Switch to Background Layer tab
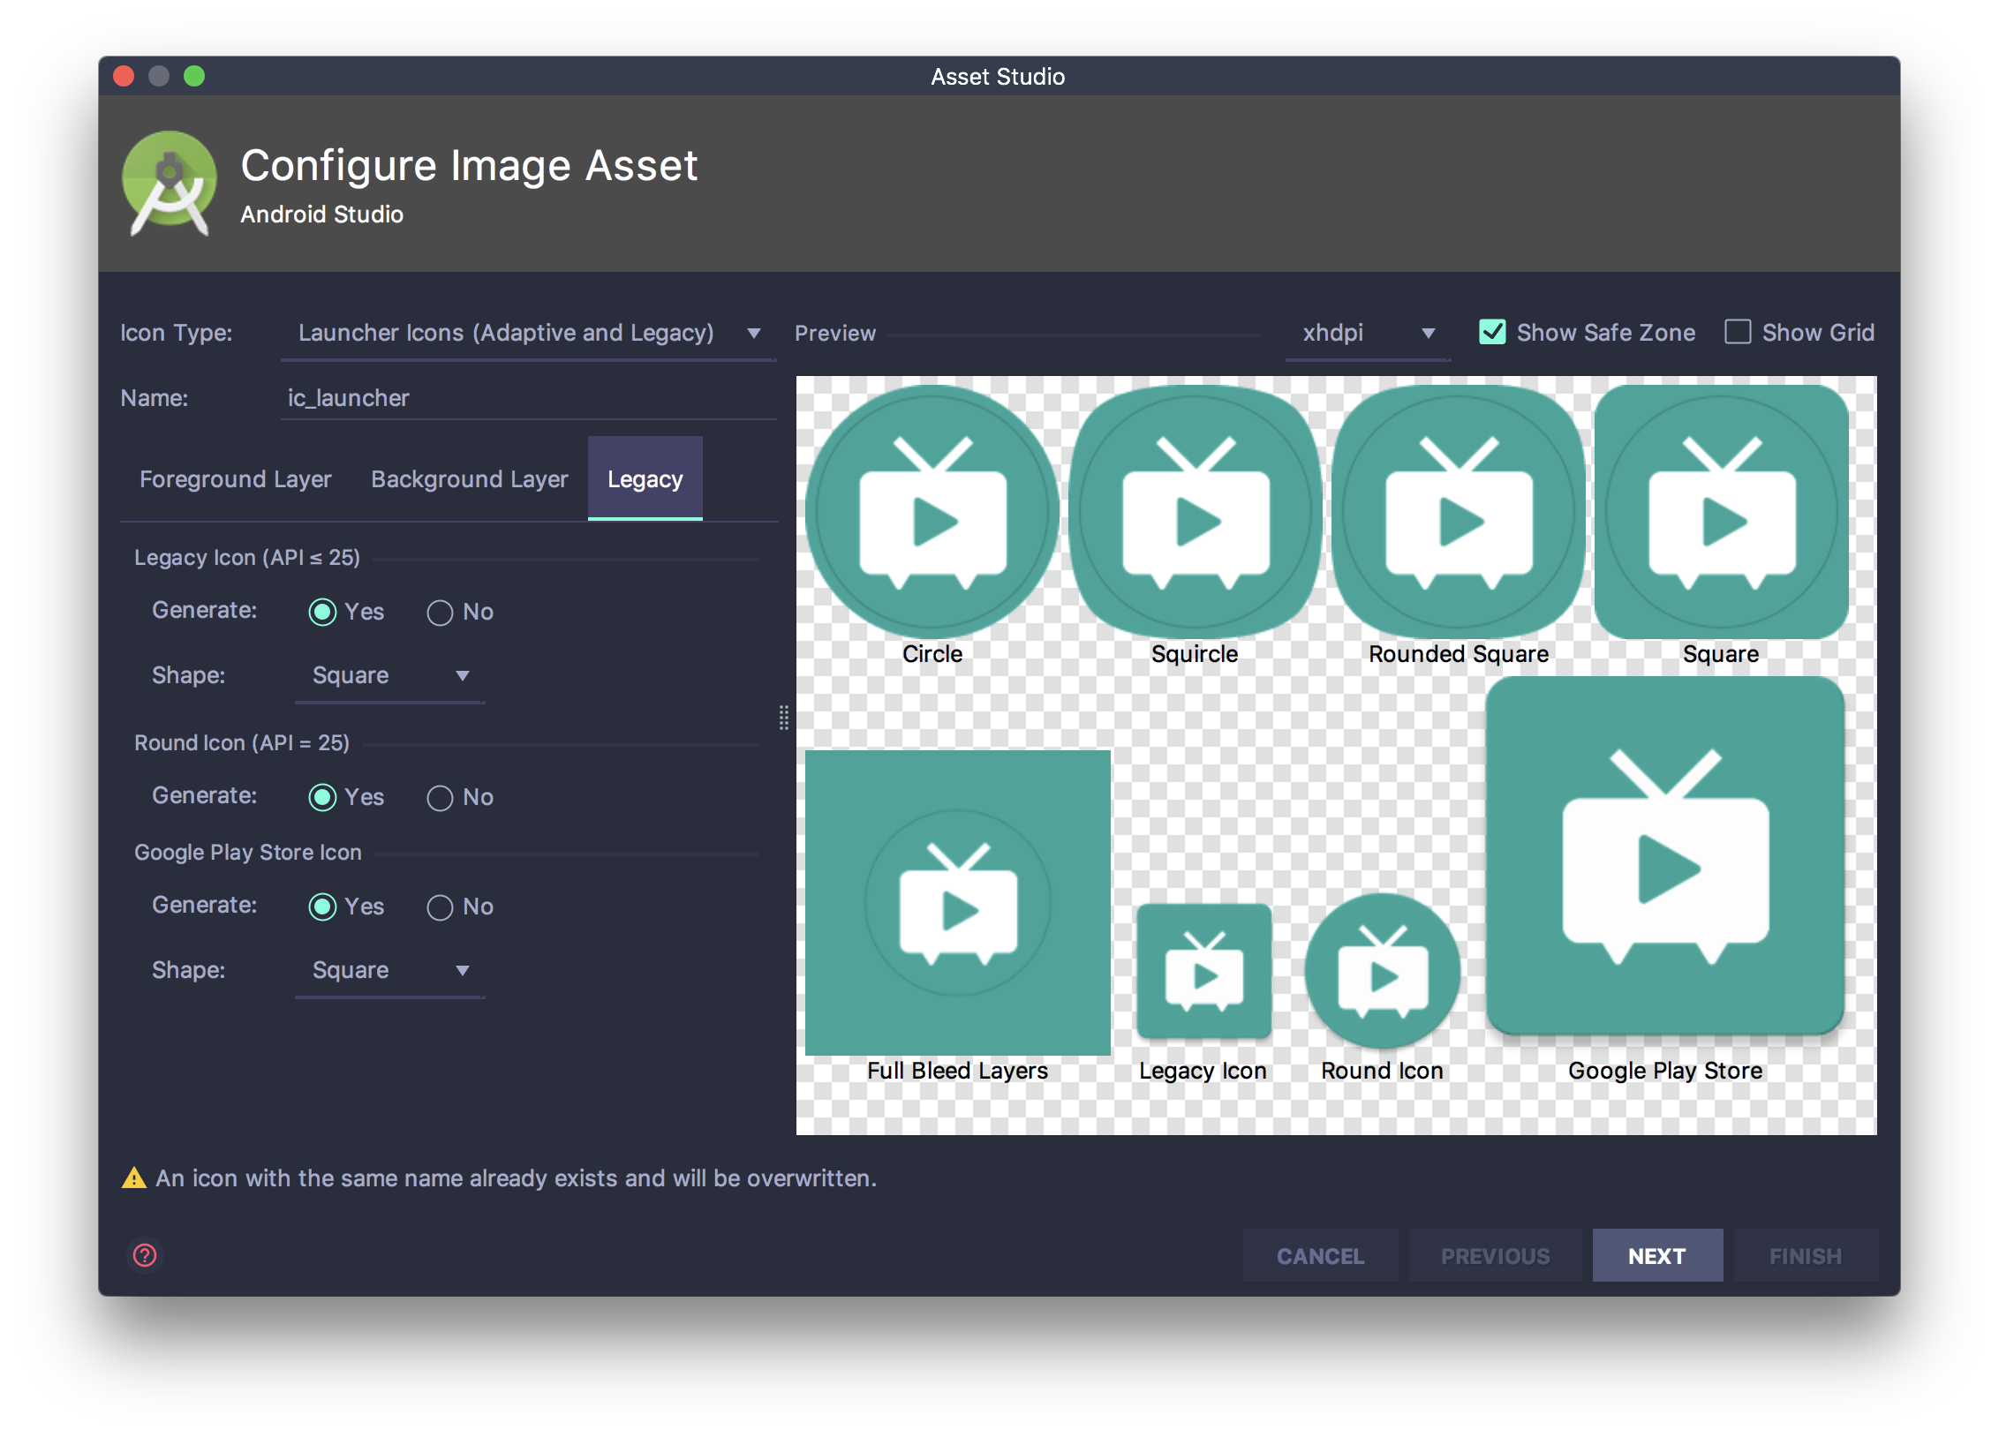Image resolution: width=1999 pixels, height=1437 pixels. (469, 479)
